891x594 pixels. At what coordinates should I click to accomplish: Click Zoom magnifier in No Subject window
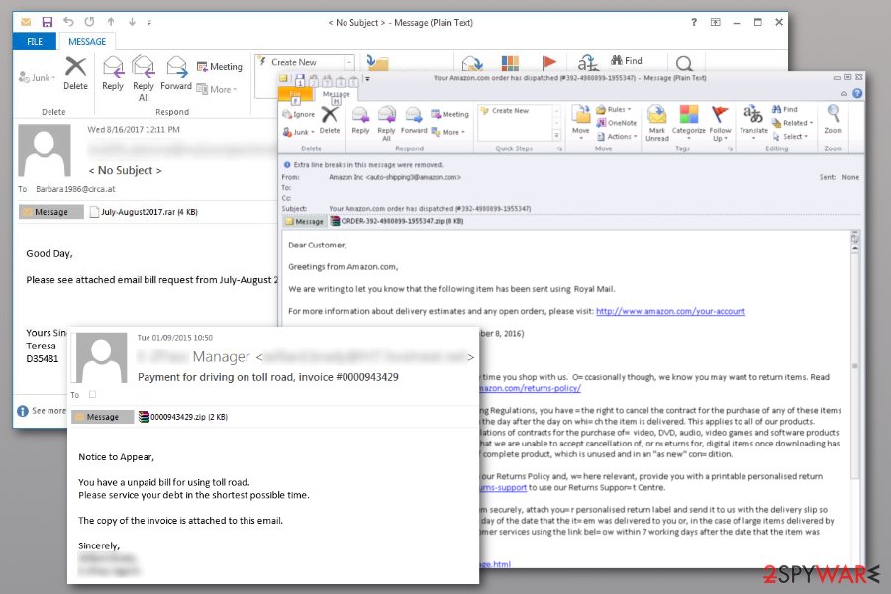(x=684, y=63)
